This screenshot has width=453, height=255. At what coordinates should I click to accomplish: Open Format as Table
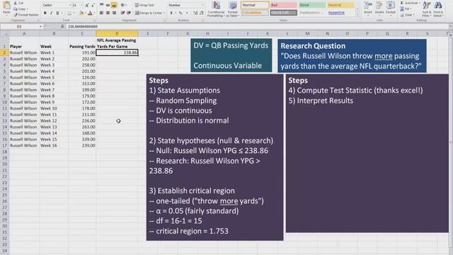232,8
